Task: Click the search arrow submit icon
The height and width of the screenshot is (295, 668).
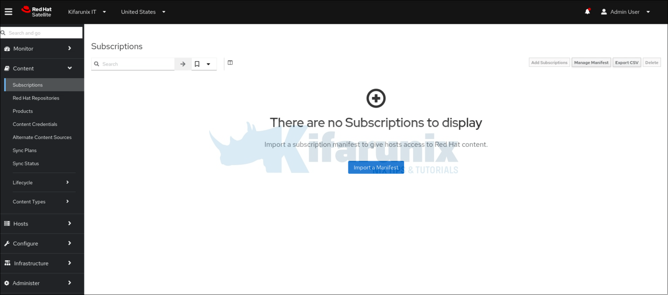Action: coord(183,63)
